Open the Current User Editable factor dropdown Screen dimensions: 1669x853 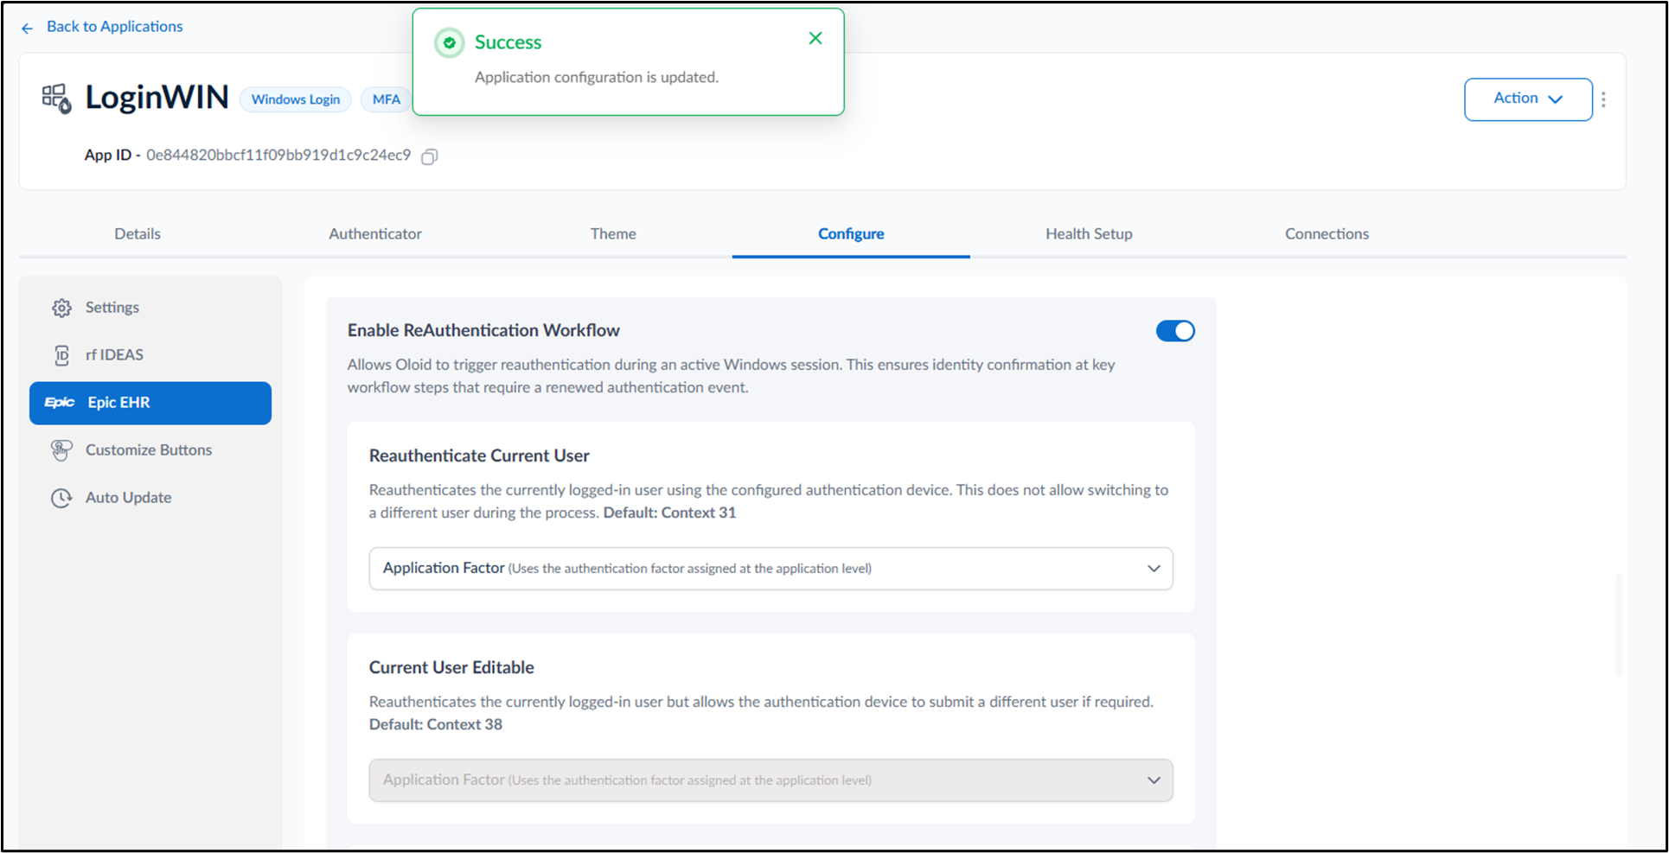coord(771,780)
